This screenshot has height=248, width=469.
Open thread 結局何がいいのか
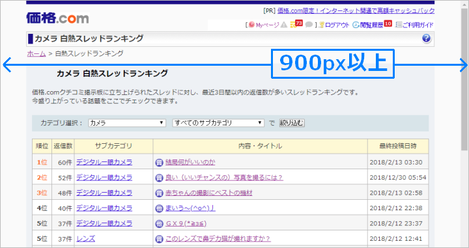[190, 162]
